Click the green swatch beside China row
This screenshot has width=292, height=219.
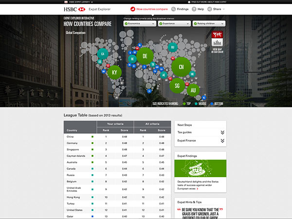click(92, 137)
